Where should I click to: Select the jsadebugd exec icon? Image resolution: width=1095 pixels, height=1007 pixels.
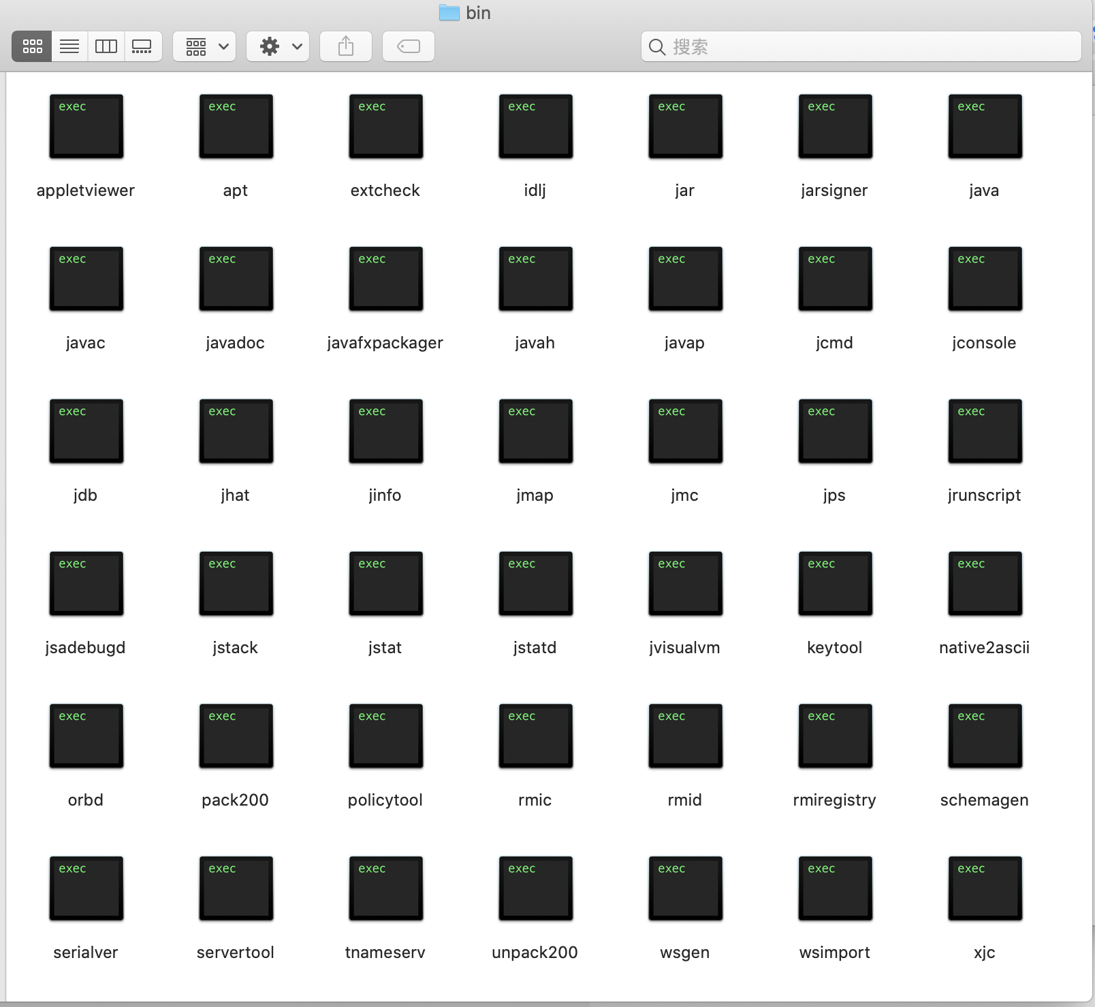pyautogui.click(x=86, y=584)
